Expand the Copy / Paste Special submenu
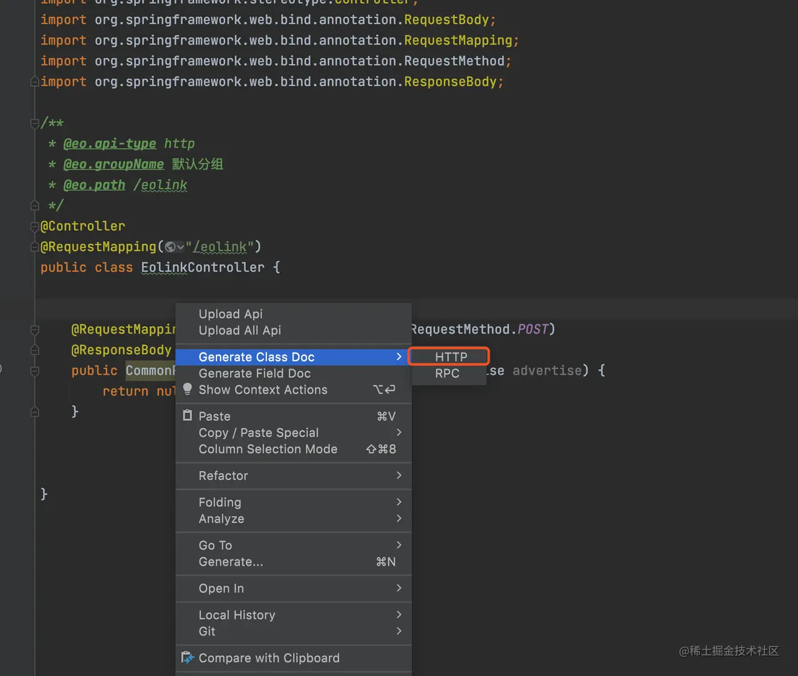Viewport: 798px width, 676px height. coord(294,432)
